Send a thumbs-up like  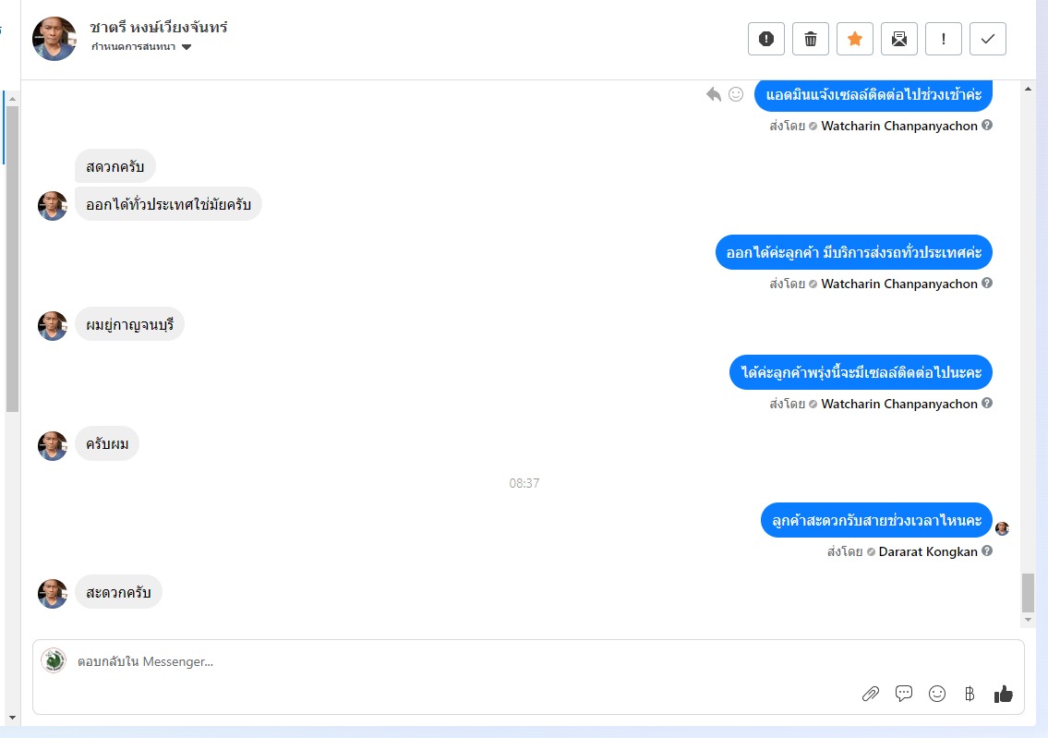tap(1004, 695)
